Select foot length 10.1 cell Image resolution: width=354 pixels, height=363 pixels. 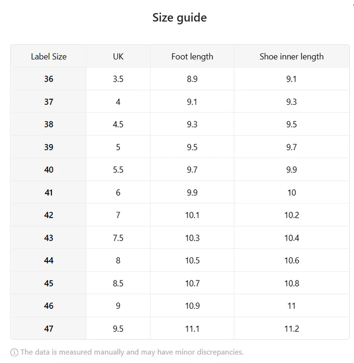[192, 215]
